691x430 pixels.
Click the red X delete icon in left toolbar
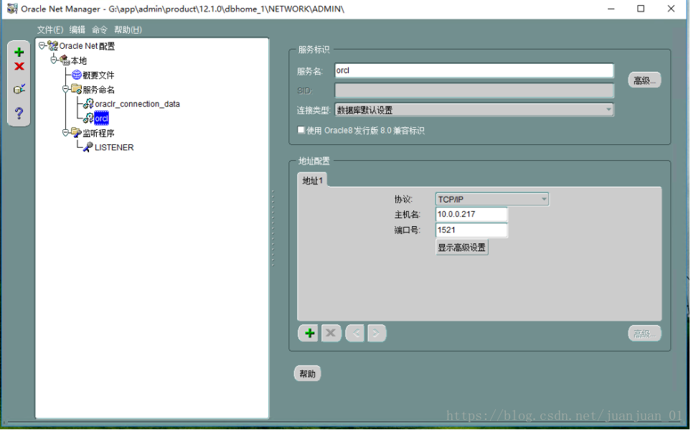[x=19, y=67]
